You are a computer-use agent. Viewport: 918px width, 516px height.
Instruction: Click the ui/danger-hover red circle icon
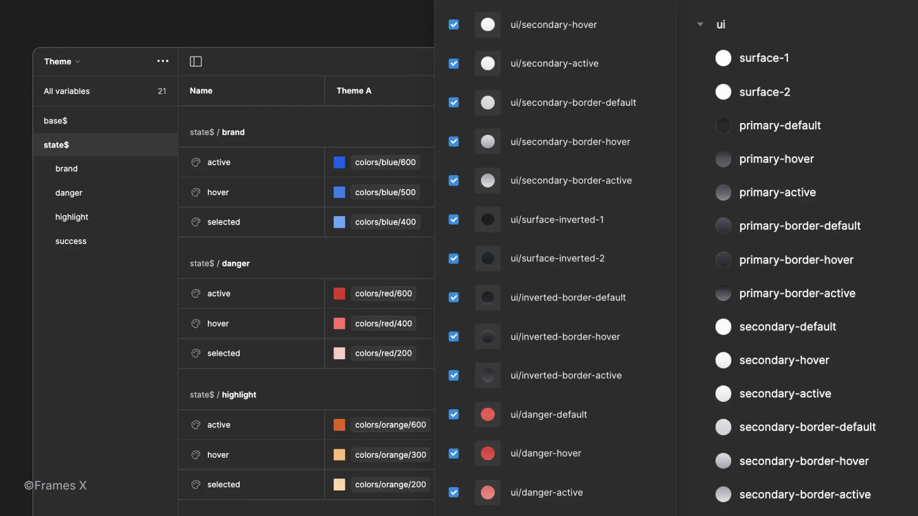point(487,453)
